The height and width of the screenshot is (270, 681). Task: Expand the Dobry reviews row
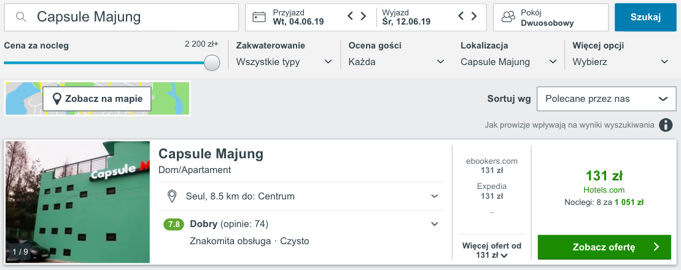pos(302,225)
